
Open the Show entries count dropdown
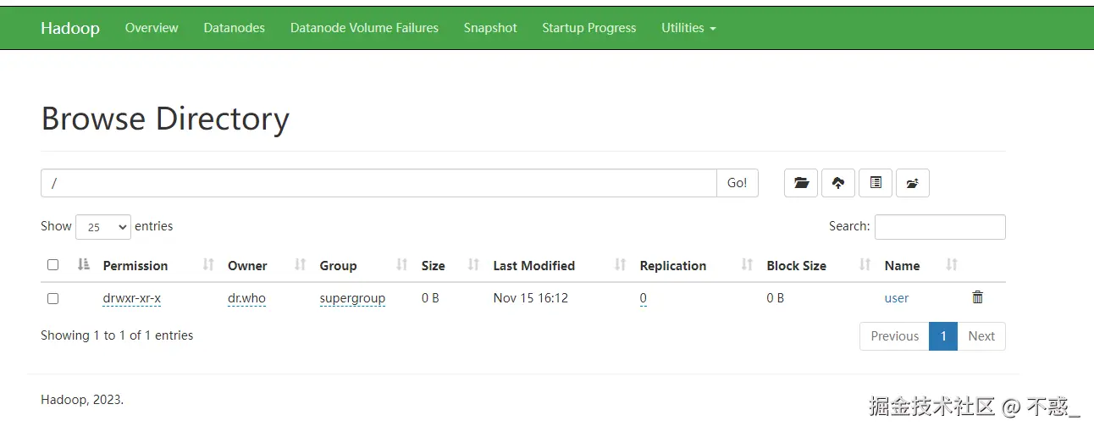pyautogui.click(x=103, y=227)
